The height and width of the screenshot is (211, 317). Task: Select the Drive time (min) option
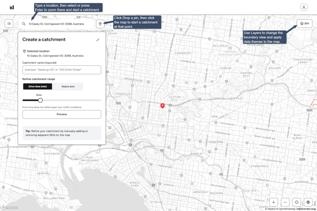click(37, 86)
